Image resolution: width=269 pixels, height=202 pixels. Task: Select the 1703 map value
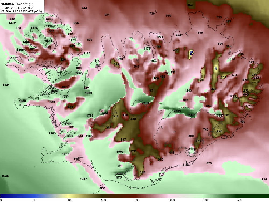click(x=66, y=154)
